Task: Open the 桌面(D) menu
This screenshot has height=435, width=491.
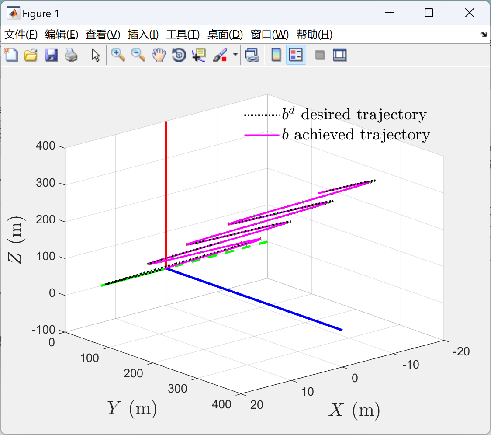Action: (x=225, y=35)
